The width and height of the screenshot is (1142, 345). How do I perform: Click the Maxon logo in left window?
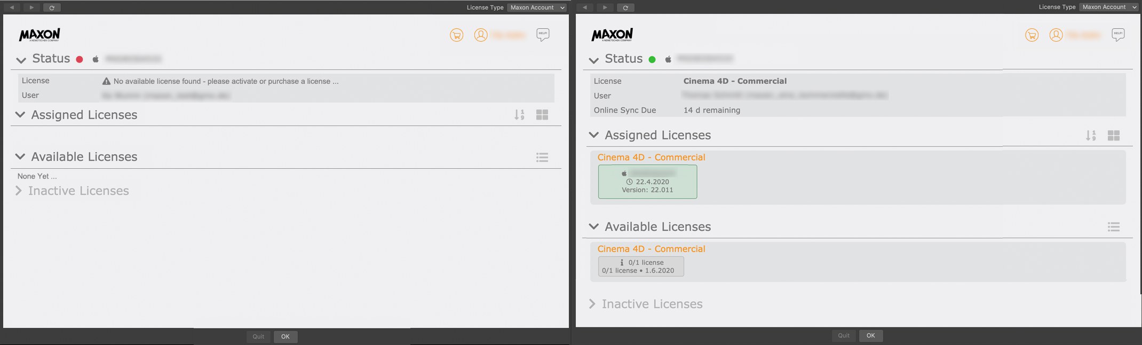40,35
